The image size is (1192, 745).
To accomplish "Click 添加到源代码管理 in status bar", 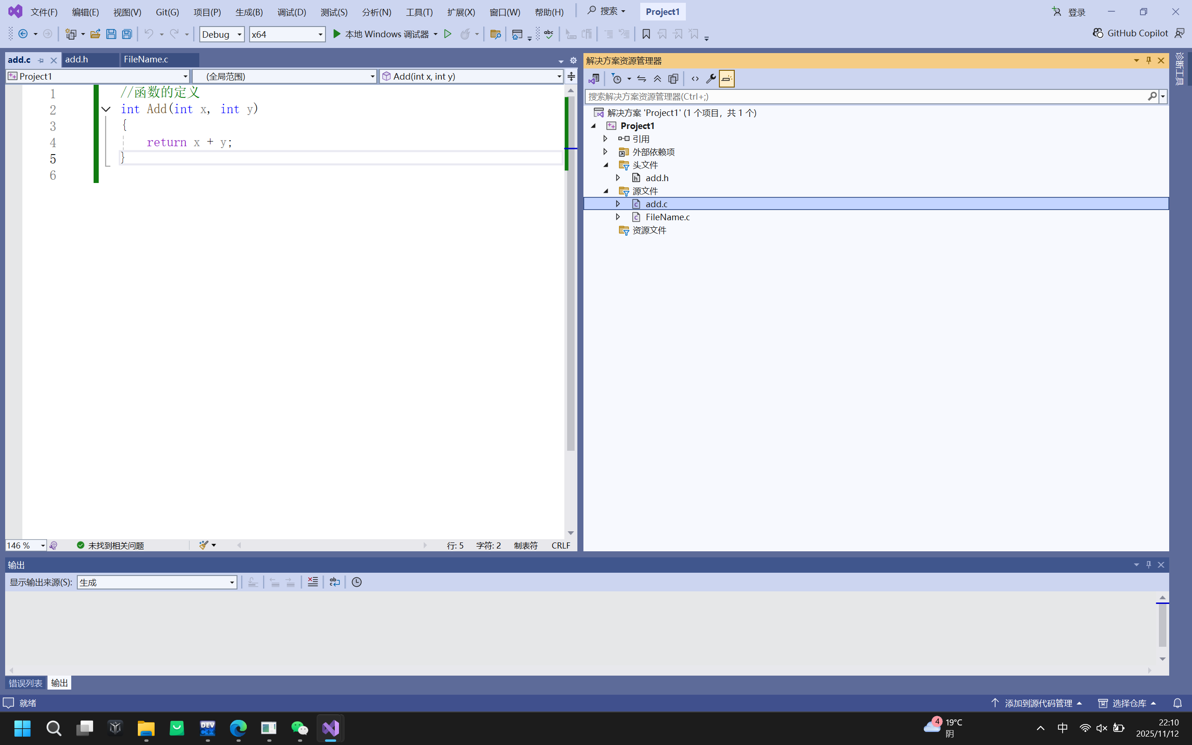I will pyautogui.click(x=1037, y=703).
